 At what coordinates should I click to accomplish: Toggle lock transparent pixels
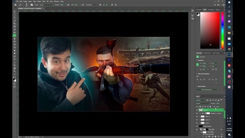[200, 107]
